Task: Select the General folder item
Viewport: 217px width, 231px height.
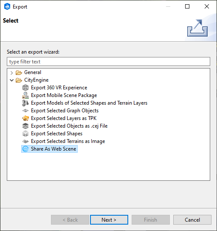Action: (x=33, y=72)
